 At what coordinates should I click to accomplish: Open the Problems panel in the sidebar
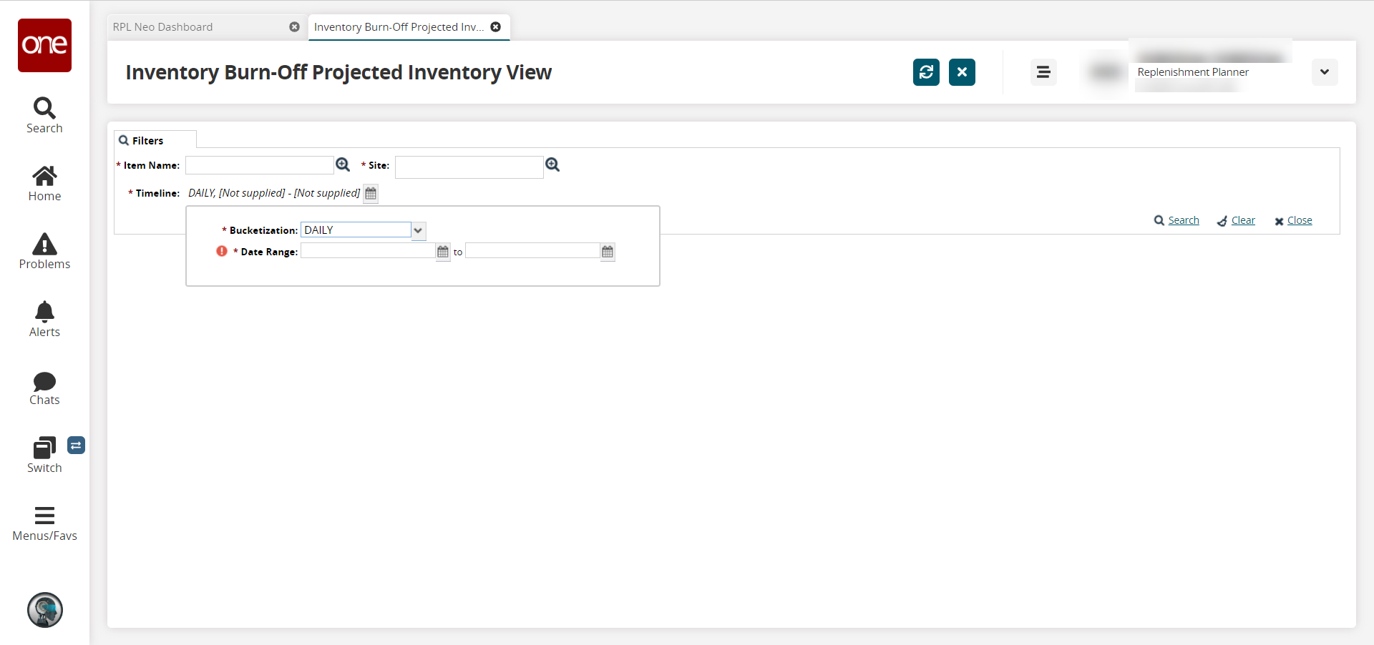(x=44, y=252)
